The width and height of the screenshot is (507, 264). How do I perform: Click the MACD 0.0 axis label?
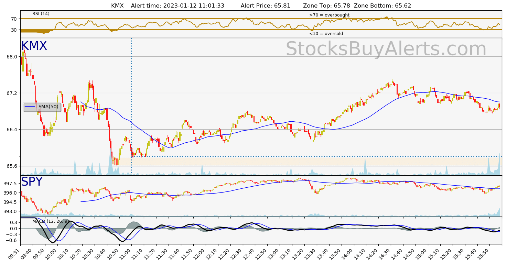click(x=13, y=229)
